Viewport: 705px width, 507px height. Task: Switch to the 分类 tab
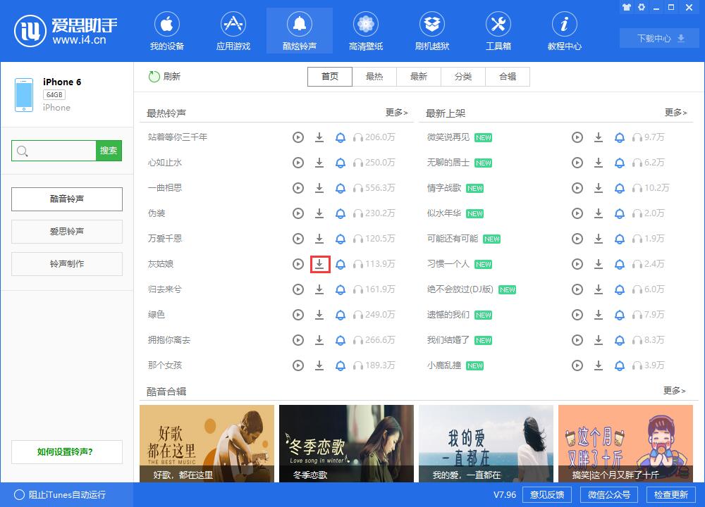point(462,77)
